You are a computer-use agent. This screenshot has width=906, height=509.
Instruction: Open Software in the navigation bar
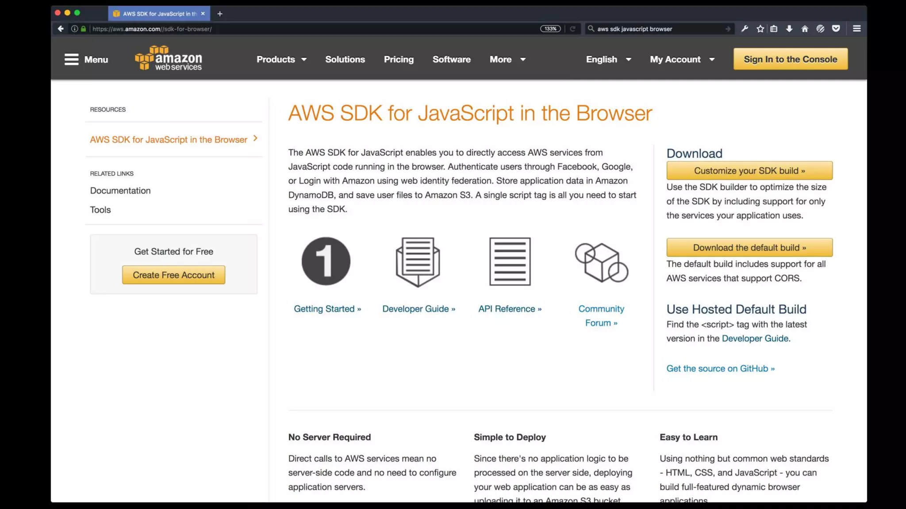coord(451,59)
